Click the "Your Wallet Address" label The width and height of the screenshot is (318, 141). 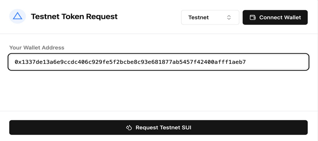point(37,48)
